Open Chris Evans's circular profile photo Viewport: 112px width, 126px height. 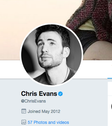[x=51, y=55]
